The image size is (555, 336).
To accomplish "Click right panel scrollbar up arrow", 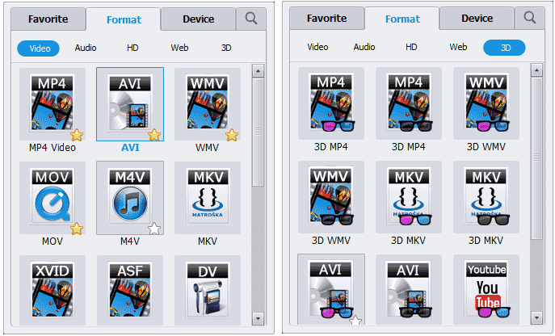I will 537,70.
